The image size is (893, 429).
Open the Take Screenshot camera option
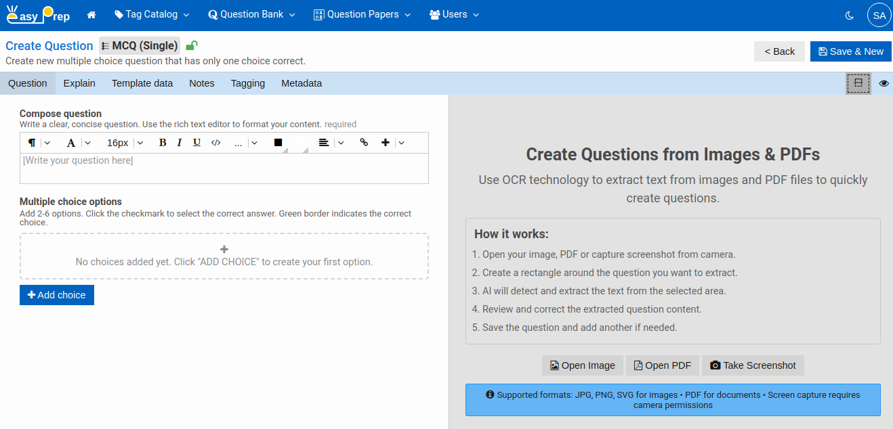753,365
